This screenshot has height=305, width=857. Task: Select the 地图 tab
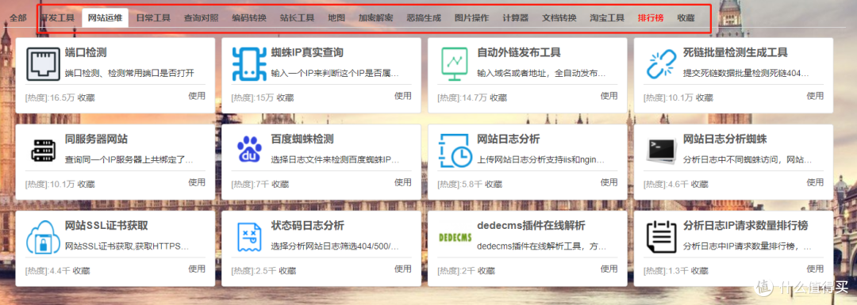[336, 17]
